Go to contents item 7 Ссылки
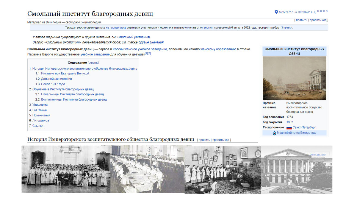The image size is (357, 201). [x=36, y=126]
